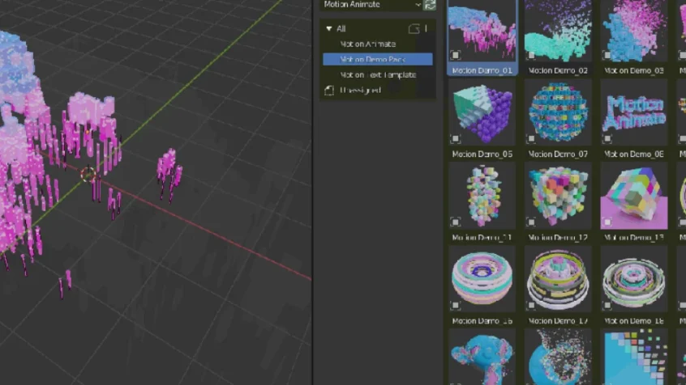686x385 pixels.
Task: Select Motion Demo_01 asset thumbnail
Action: 482,31
